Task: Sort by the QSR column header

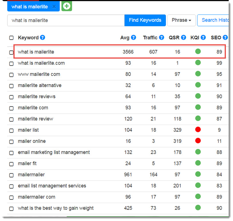Action: point(174,38)
